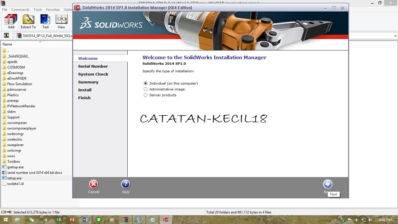Open File Explorer from the taskbar
This screenshot has width=398, height=224.
[x=17, y=220]
